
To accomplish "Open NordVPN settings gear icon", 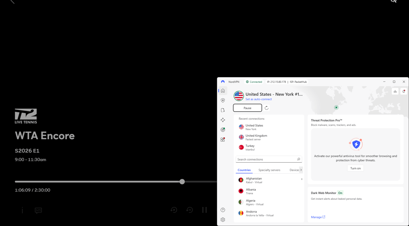I will pos(223,220).
